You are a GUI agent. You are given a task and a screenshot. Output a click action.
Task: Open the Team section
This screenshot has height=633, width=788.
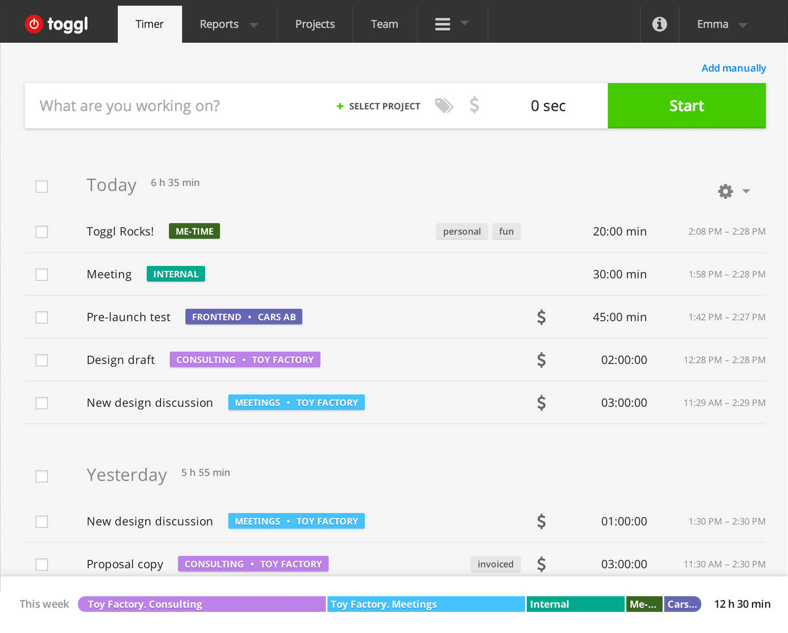tap(384, 24)
